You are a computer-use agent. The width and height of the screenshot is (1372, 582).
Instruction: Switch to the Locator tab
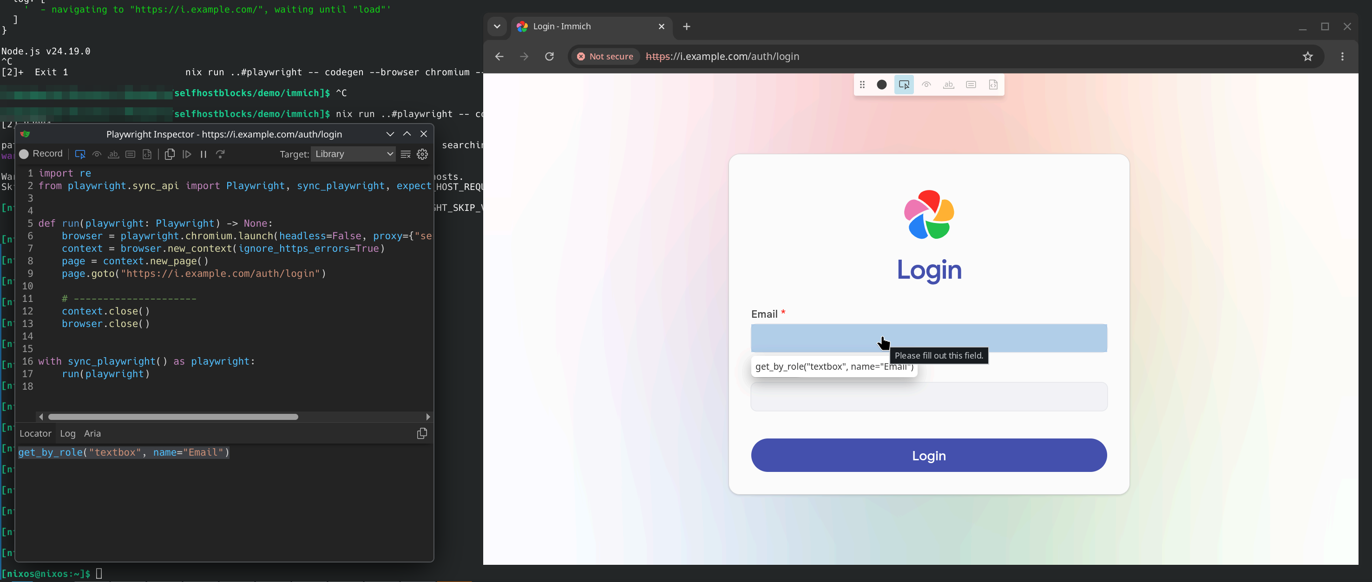point(35,433)
